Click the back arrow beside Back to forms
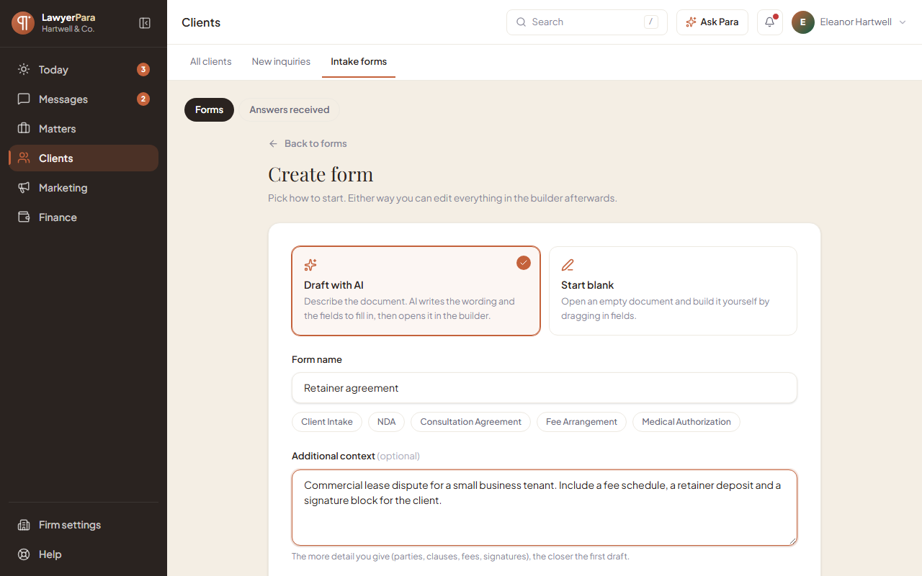Image resolution: width=922 pixels, height=576 pixels. (x=273, y=144)
